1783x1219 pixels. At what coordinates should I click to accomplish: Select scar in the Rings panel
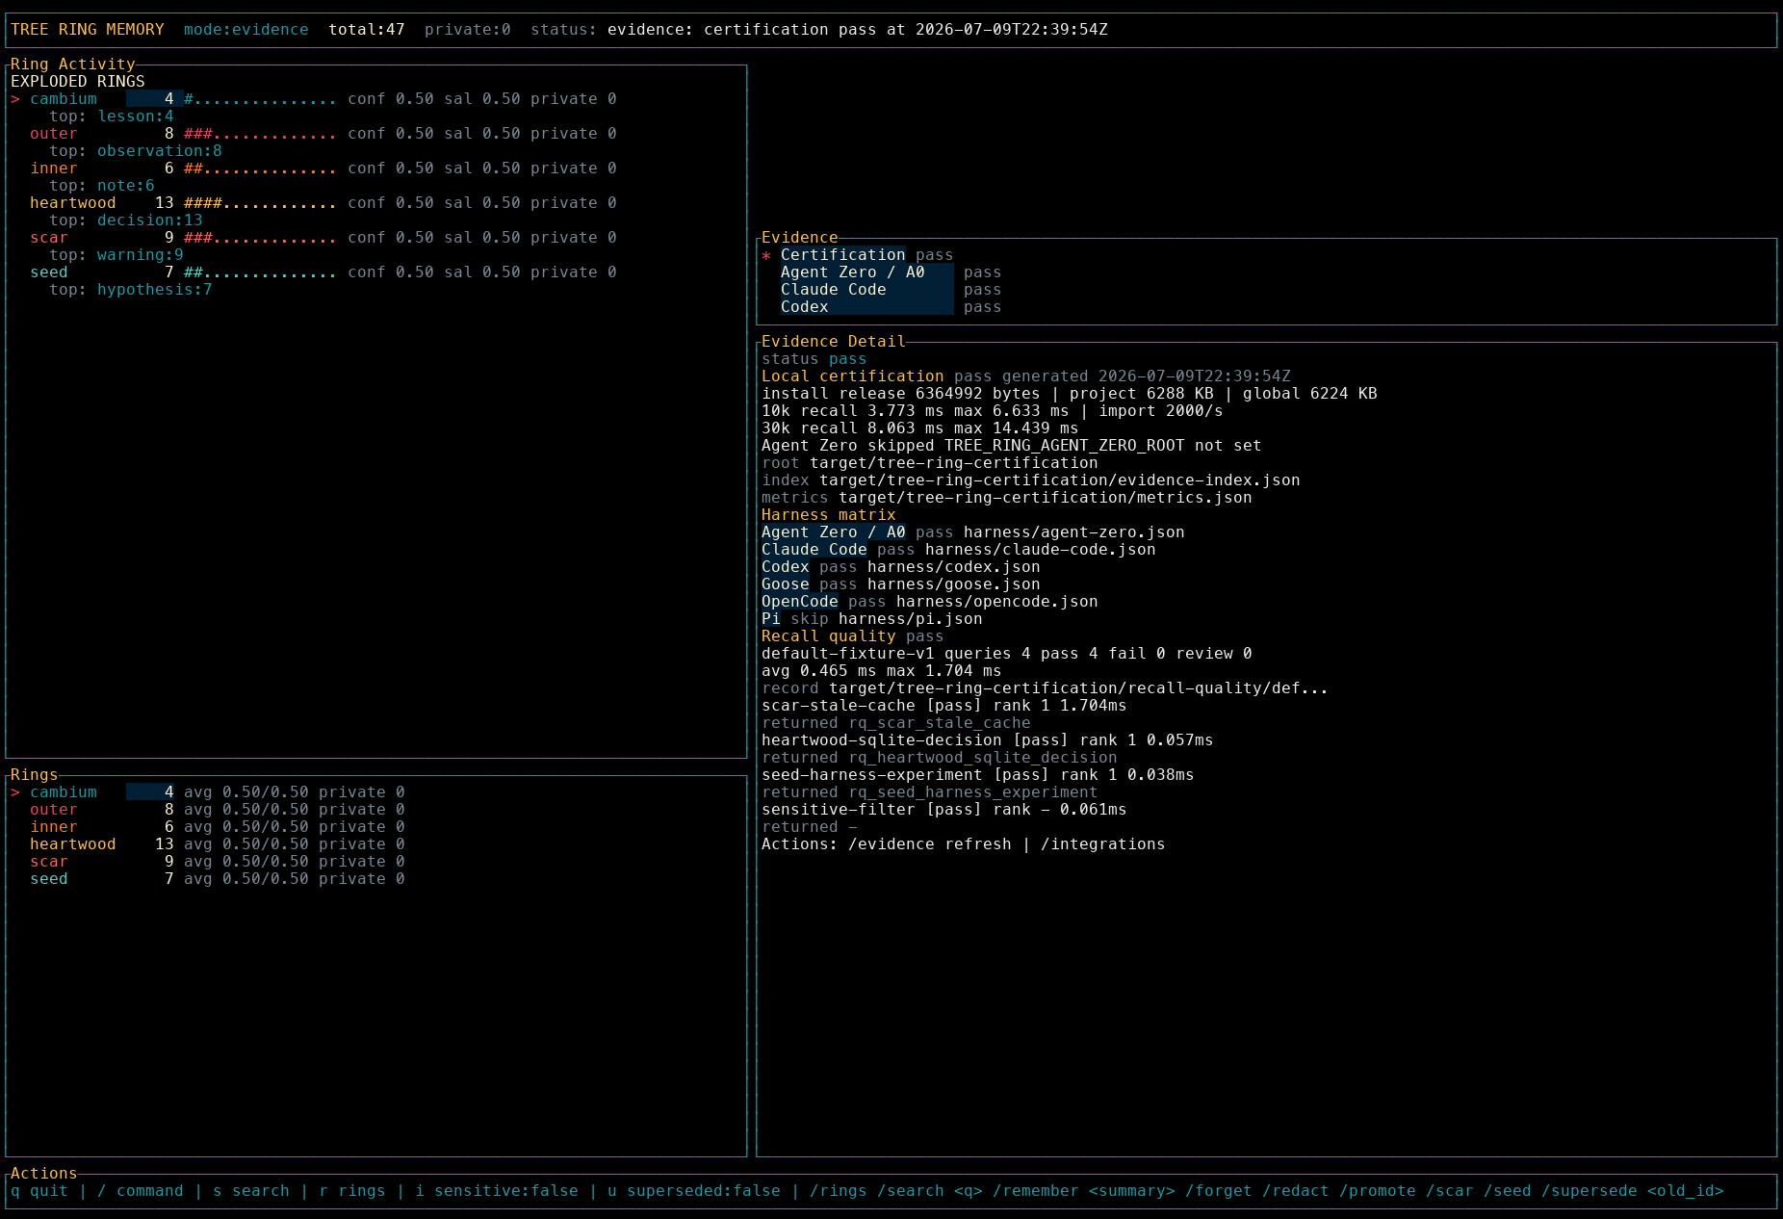tap(218, 862)
